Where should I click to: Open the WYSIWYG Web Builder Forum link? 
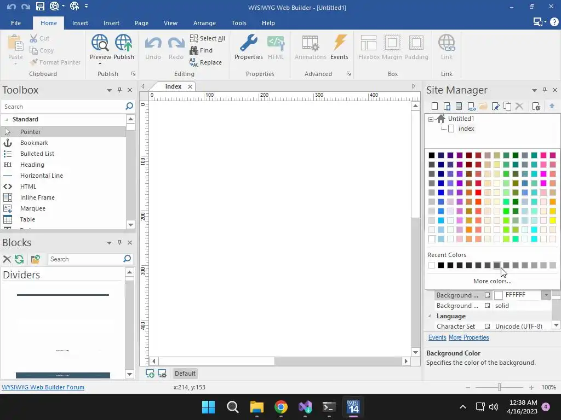pyautogui.click(x=43, y=387)
